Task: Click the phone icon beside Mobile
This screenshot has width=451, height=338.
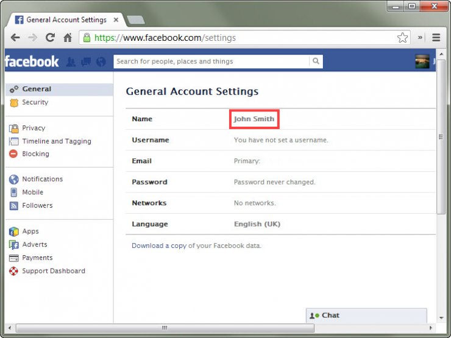Action: pos(13,192)
